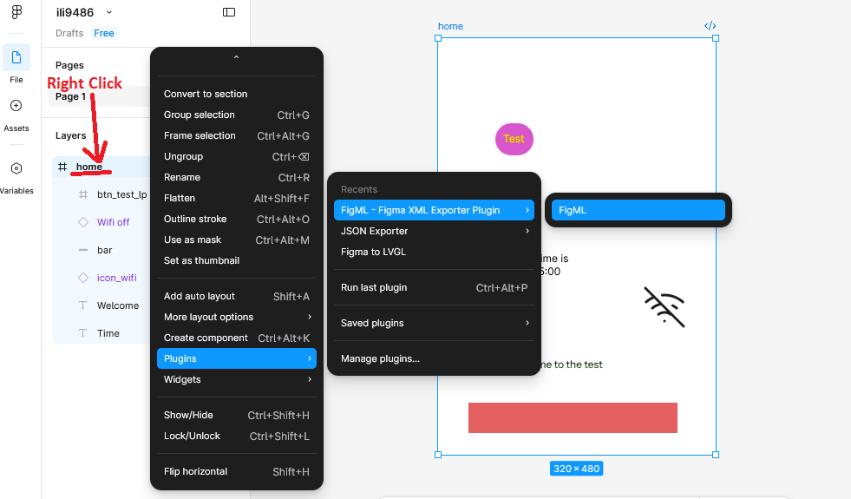Click the home frame title on canvas

450,26
